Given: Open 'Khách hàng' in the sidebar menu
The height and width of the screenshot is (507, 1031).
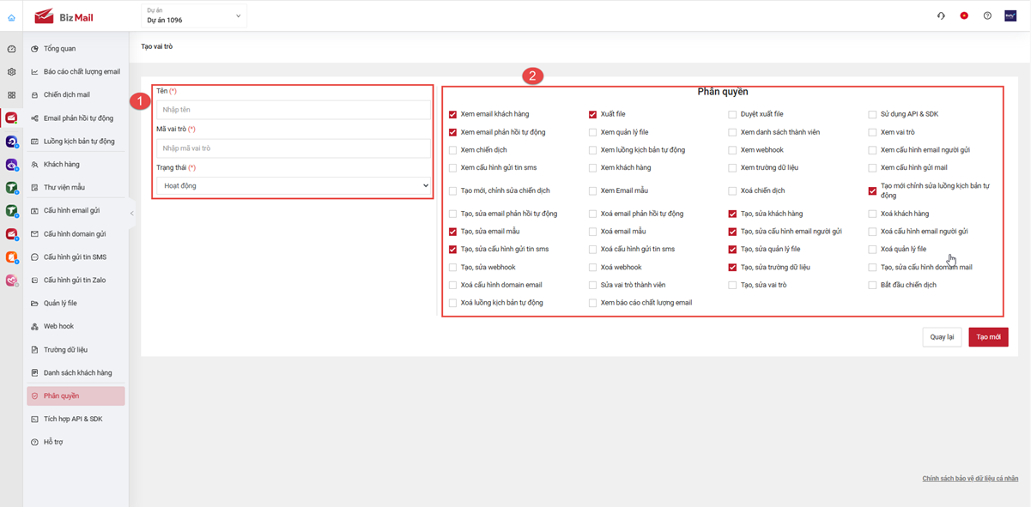Looking at the screenshot, I should point(62,165).
